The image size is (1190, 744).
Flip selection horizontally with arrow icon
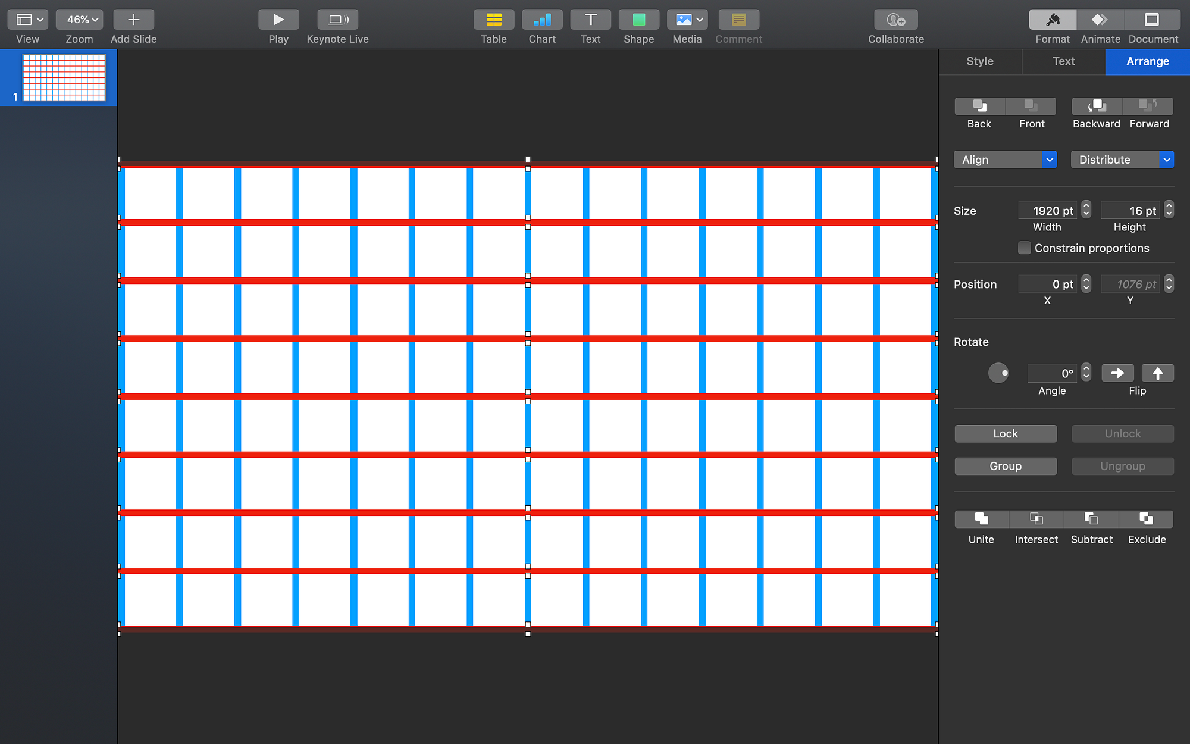[x=1117, y=373]
